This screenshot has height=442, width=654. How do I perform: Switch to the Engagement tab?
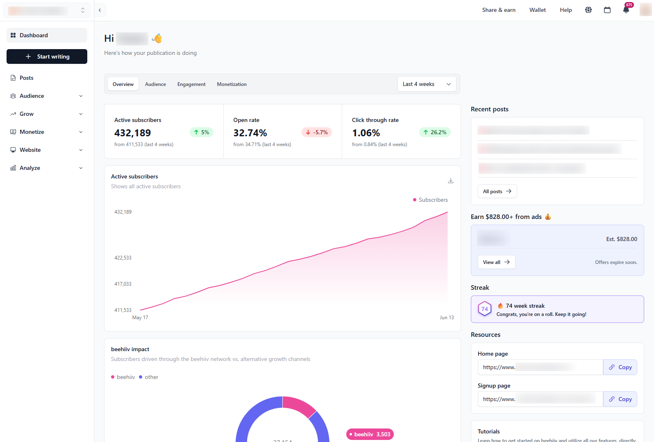(191, 84)
